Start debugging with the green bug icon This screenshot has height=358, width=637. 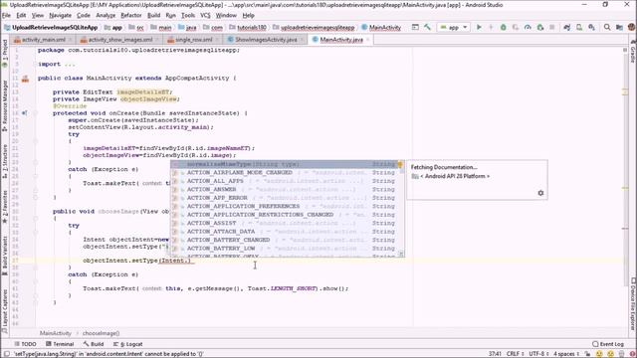coord(504,27)
